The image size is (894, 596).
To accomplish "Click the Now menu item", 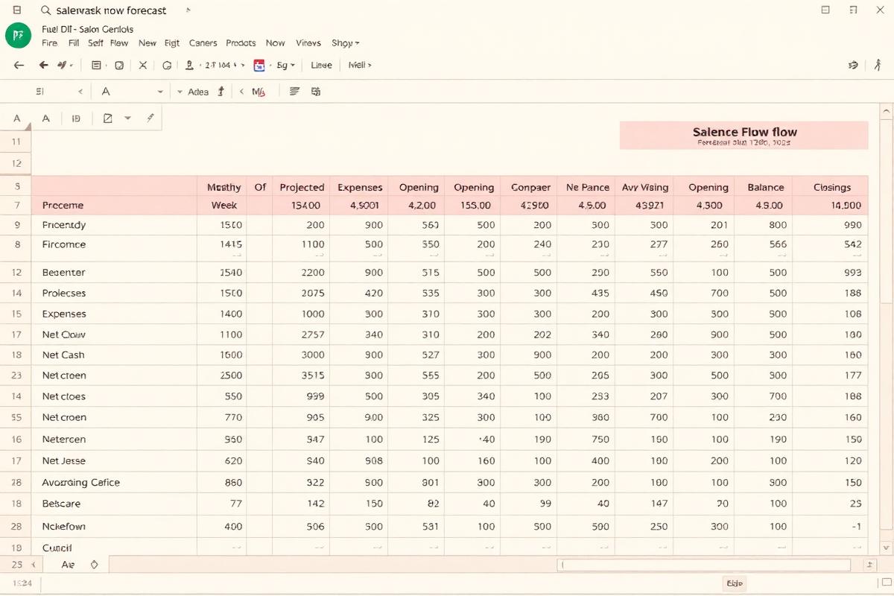I will (x=276, y=43).
